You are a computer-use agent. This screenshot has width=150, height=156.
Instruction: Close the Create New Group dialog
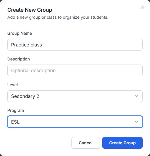143,7
